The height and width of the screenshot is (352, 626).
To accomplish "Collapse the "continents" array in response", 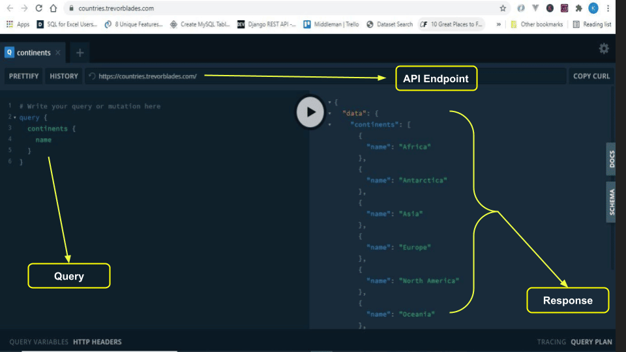I will point(330,125).
